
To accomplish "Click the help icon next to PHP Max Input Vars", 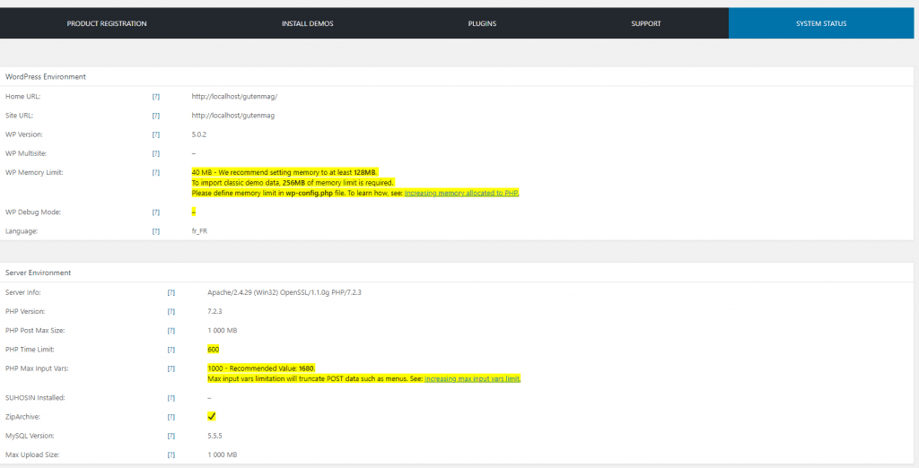I will coord(171,368).
